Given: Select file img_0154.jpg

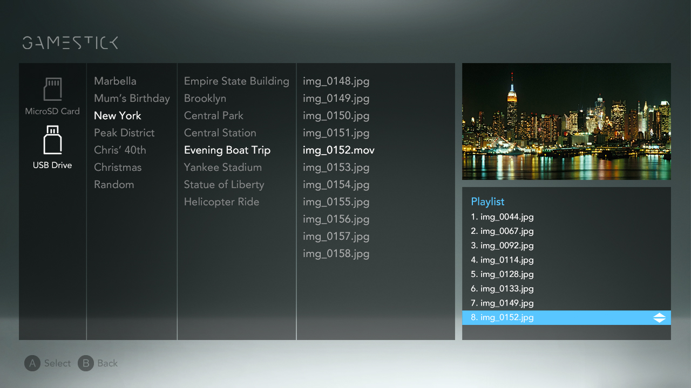Looking at the screenshot, I should (x=336, y=185).
